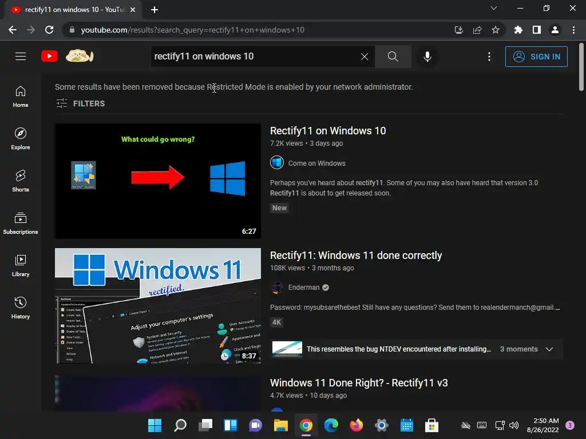
Task: Open Explore in sidebar
Action: (x=21, y=139)
